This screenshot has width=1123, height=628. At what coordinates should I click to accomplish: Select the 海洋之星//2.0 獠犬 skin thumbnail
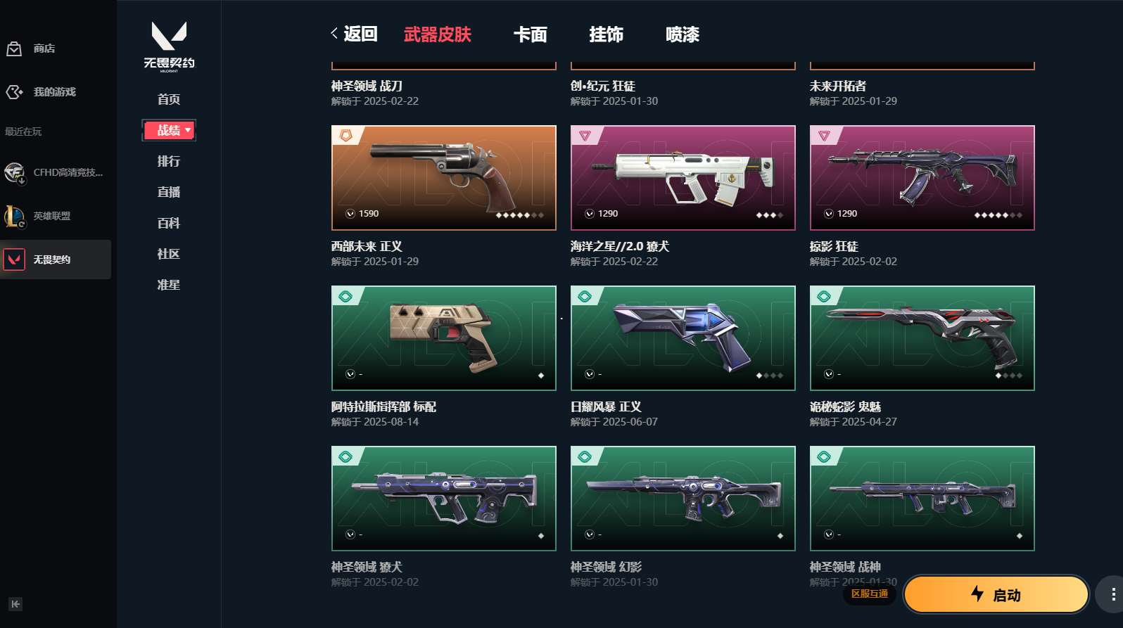pos(683,178)
